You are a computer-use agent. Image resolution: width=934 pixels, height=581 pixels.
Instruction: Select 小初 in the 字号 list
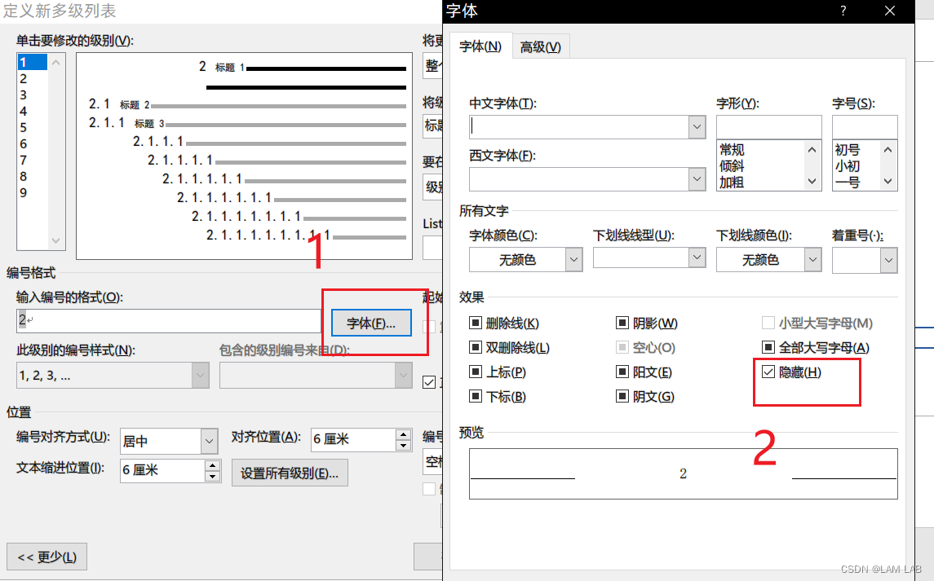click(847, 166)
